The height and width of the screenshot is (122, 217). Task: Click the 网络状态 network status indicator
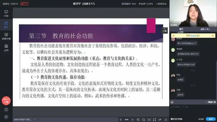coord(161,4)
